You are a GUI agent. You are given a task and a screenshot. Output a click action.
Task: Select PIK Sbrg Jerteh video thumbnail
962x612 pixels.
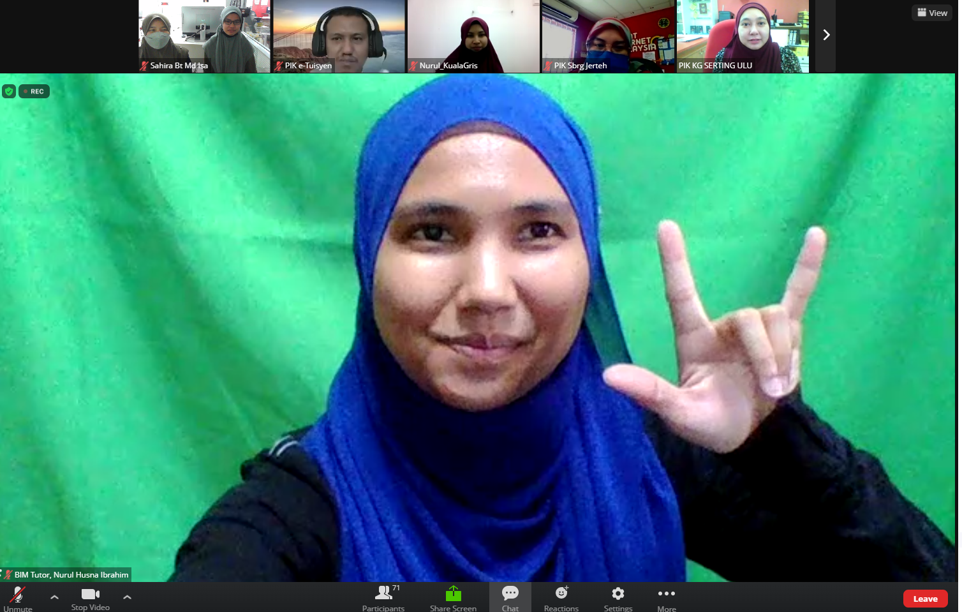[x=608, y=36]
